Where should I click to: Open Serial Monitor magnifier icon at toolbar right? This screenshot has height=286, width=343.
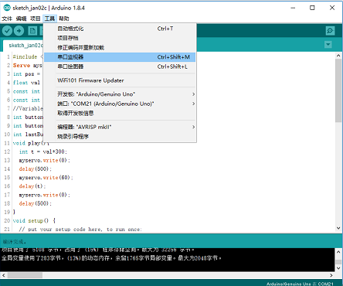[330, 31]
